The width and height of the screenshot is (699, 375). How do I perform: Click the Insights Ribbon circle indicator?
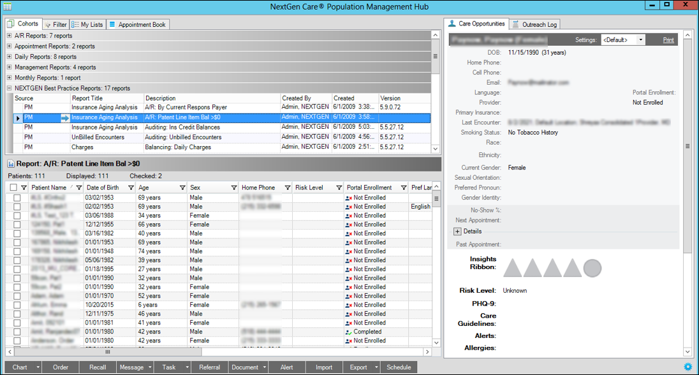click(592, 268)
